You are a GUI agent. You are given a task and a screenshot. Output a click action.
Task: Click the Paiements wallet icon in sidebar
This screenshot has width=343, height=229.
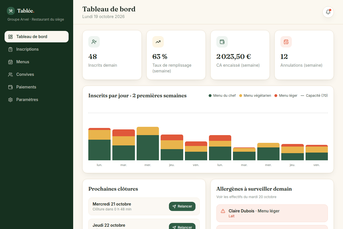(x=11, y=87)
